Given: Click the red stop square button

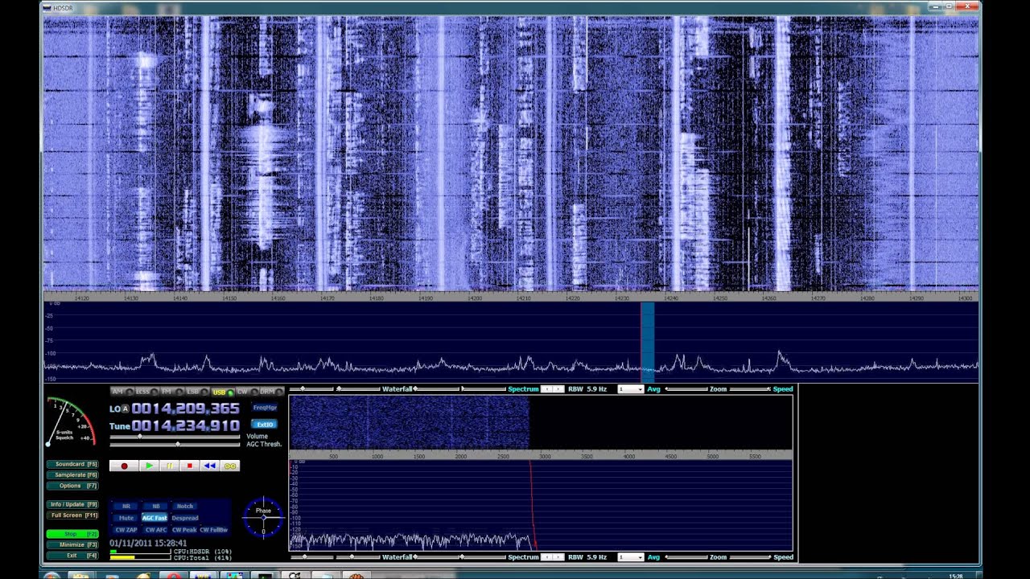Looking at the screenshot, I should tap(190, 466).
